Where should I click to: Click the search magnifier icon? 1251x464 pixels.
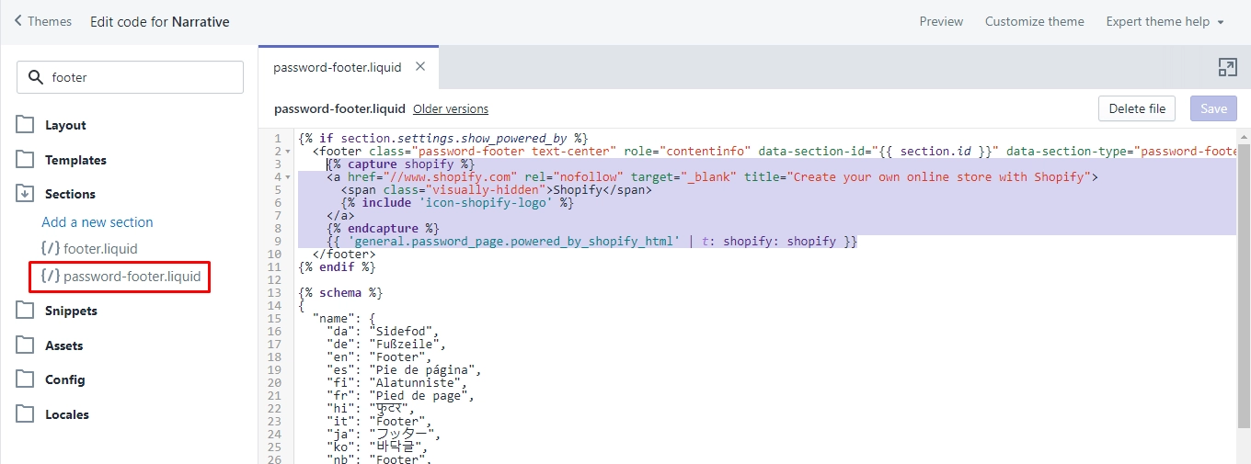tap(37, 77)
